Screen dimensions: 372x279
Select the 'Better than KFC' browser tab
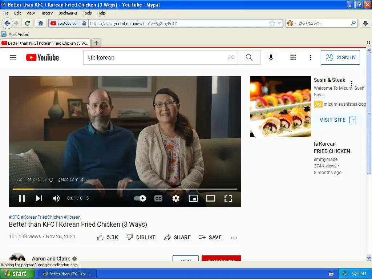[45, 43]
